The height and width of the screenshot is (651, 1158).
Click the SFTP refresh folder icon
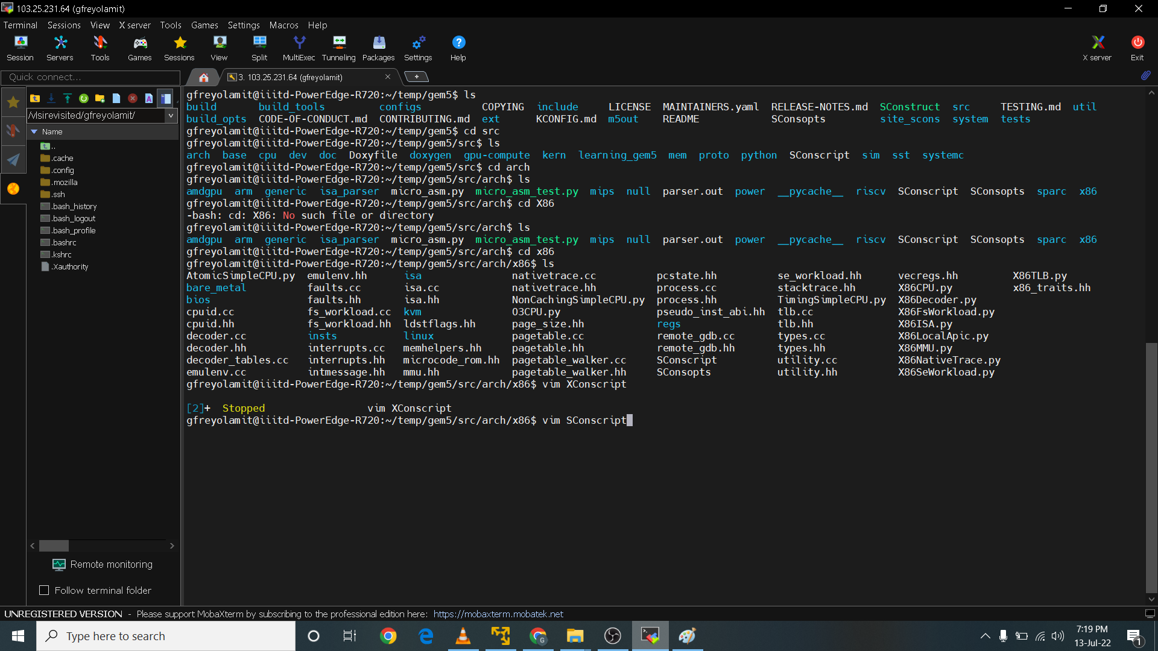pyautogui.click(x=84, y=98)
